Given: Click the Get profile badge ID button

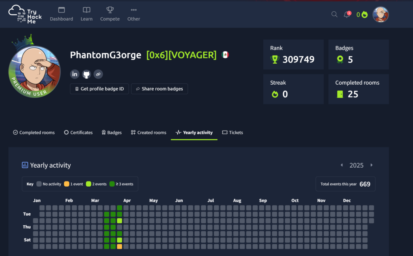Looking at the screenshot, I should point(99,89).
